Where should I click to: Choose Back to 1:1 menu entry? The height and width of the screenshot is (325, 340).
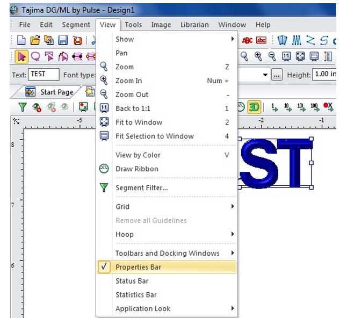click(167, 109)
